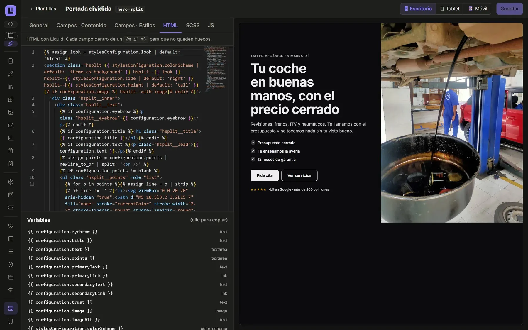Click line number 6 in editor gutter
Viewport: 528px width, 330px height.
33,131
